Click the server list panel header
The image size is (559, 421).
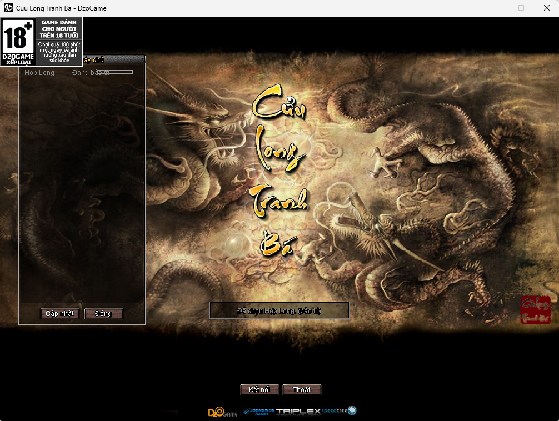[113, 59]
